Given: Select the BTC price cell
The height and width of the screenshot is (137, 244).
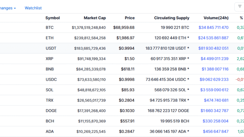Looking at the screenshot, I should [x=124, y=27].
